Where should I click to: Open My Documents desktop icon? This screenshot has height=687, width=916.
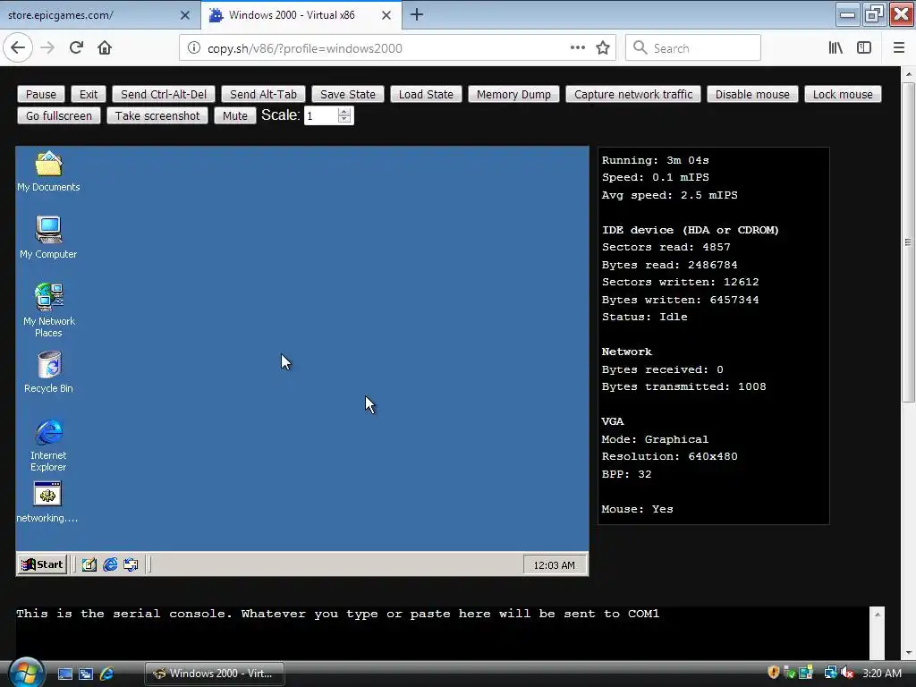click(48, 171)
